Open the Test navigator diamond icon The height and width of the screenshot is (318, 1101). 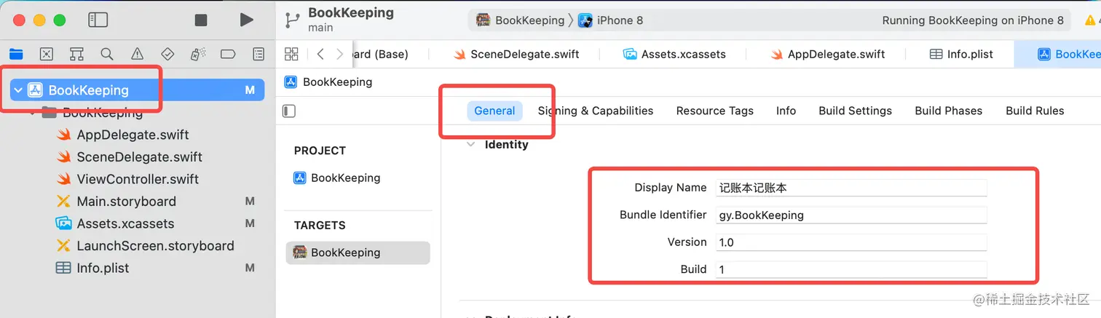pyautogui.click(x=167, y=54)
